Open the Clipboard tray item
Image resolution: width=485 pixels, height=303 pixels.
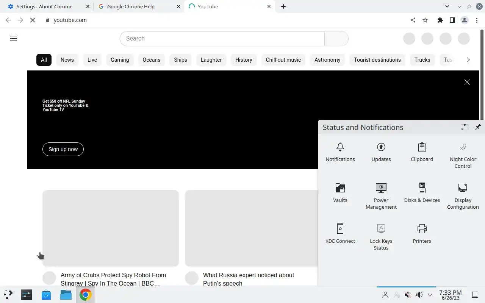click(x=422, y=152)
